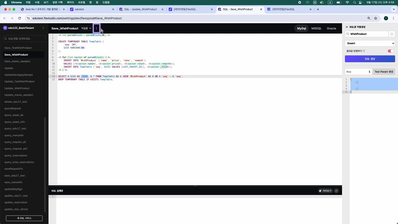Open query_menuInfo in the list
Image resolution: width=398 pixels, height=224 pixels.
pos(14,135)
